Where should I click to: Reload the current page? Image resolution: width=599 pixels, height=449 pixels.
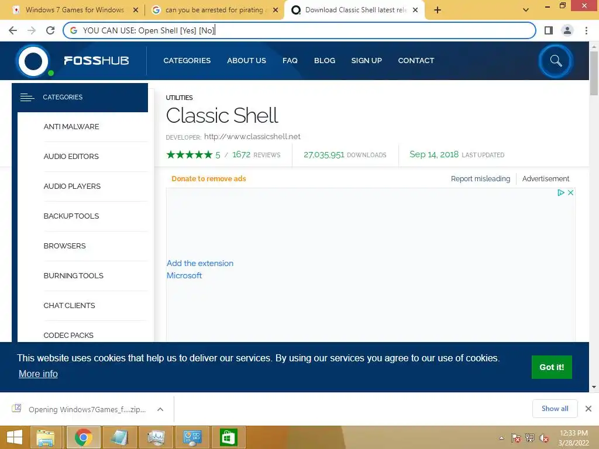point(50,30)
